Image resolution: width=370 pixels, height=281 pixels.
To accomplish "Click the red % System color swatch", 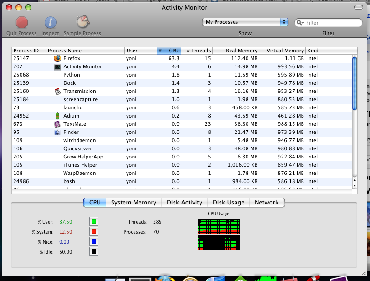I will tap(93, 232).
